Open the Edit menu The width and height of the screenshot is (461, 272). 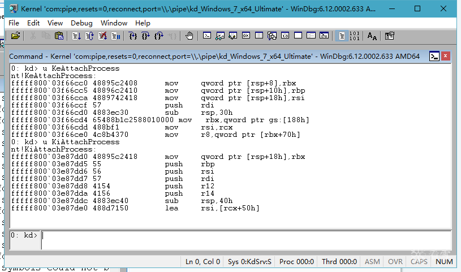click(x=33, y=23)
